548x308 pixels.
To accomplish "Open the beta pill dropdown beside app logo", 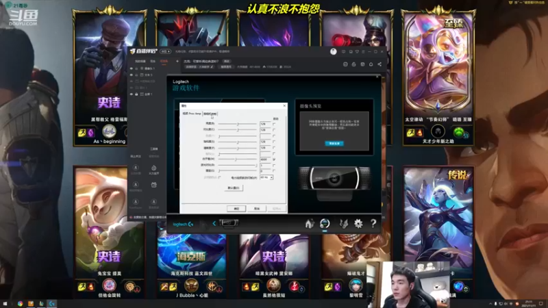I will [x=166, y=51].
